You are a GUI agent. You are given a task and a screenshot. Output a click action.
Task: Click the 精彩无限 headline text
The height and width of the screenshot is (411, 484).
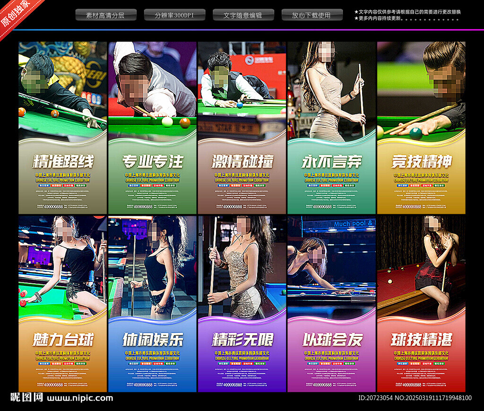(242, 340)
